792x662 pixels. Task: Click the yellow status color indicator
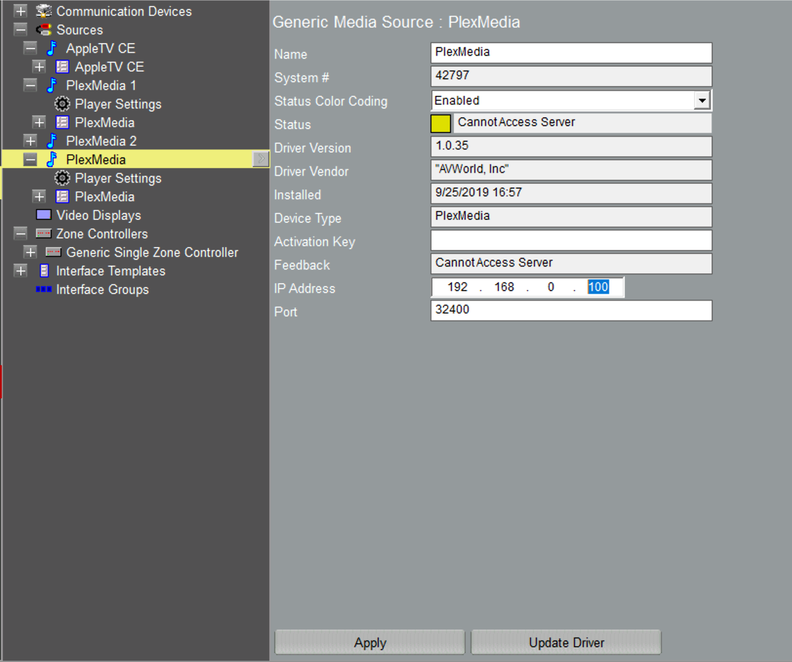click(x=441, y=124)
